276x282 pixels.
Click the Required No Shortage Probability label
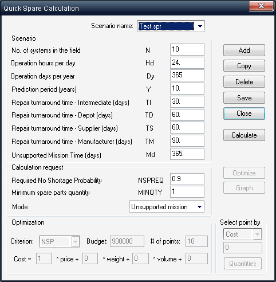tap(57, 181)
